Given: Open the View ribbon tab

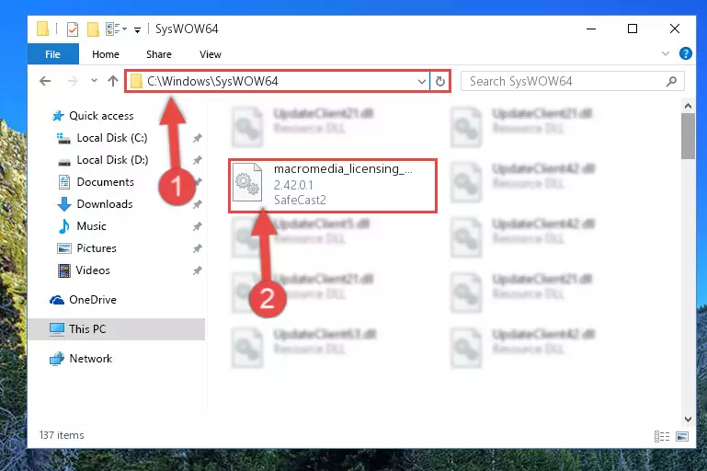Looking at the screenshot, I should 211,54.
